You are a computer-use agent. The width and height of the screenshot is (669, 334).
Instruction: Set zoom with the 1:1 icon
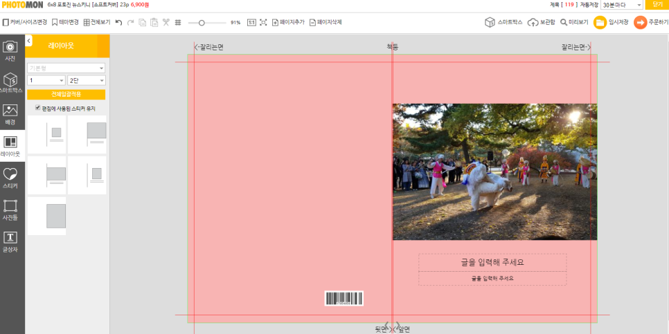251,22
